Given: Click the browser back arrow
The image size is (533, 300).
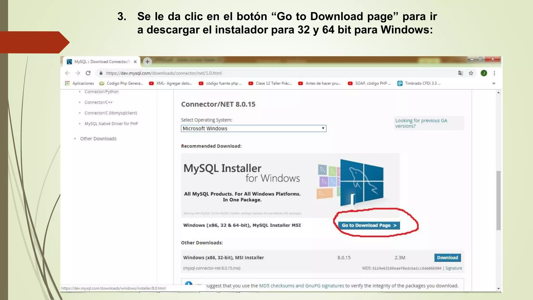Looking at the screenshot, I should point(67,73).
